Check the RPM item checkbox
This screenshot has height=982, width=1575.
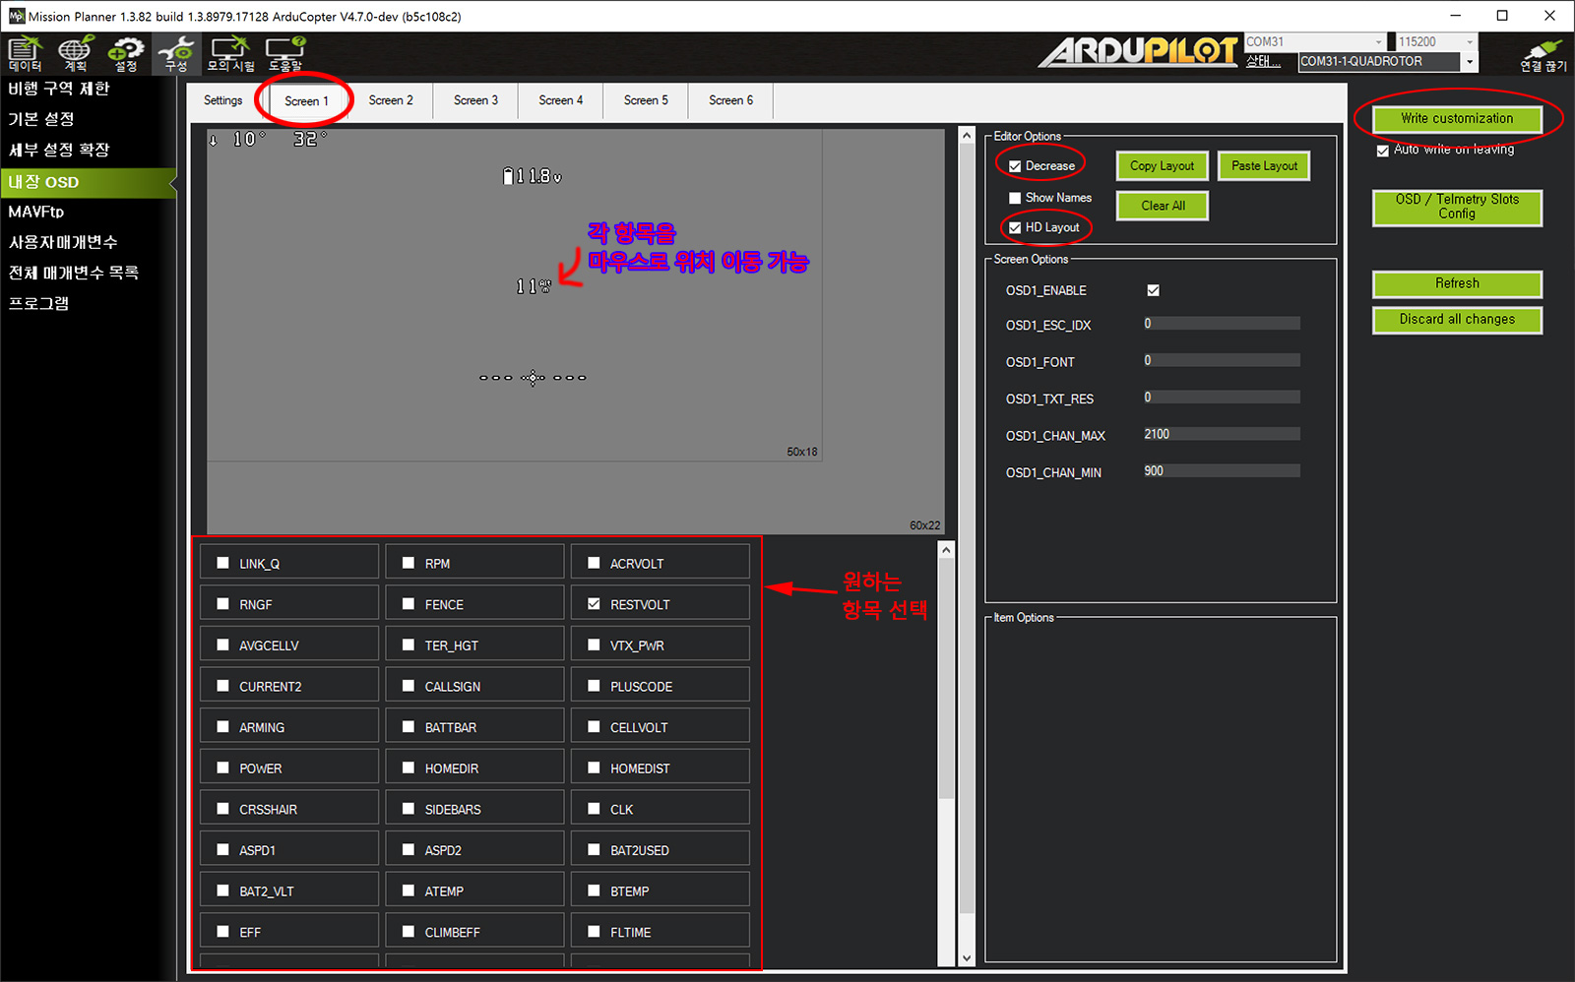409,563
